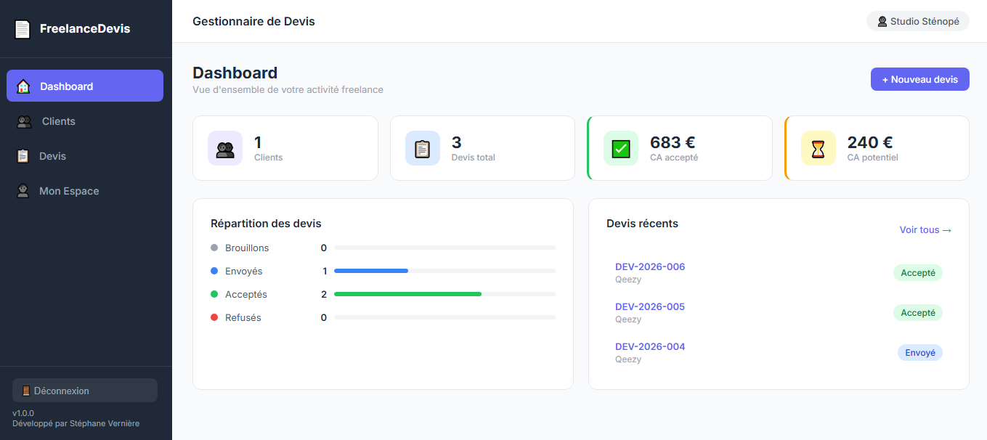Viewport: 987px width, 440px height.
Task: Click the green Acceptés progress bar
Action: click(x=407, y=294)
